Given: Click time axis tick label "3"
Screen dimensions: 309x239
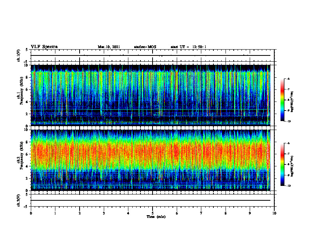Looking at the screenshot, I should (x=104, y=213).
